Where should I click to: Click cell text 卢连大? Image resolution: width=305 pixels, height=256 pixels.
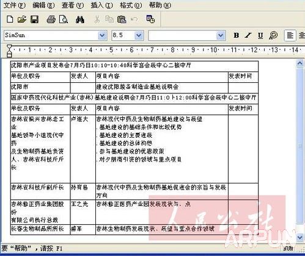point(79,119)
